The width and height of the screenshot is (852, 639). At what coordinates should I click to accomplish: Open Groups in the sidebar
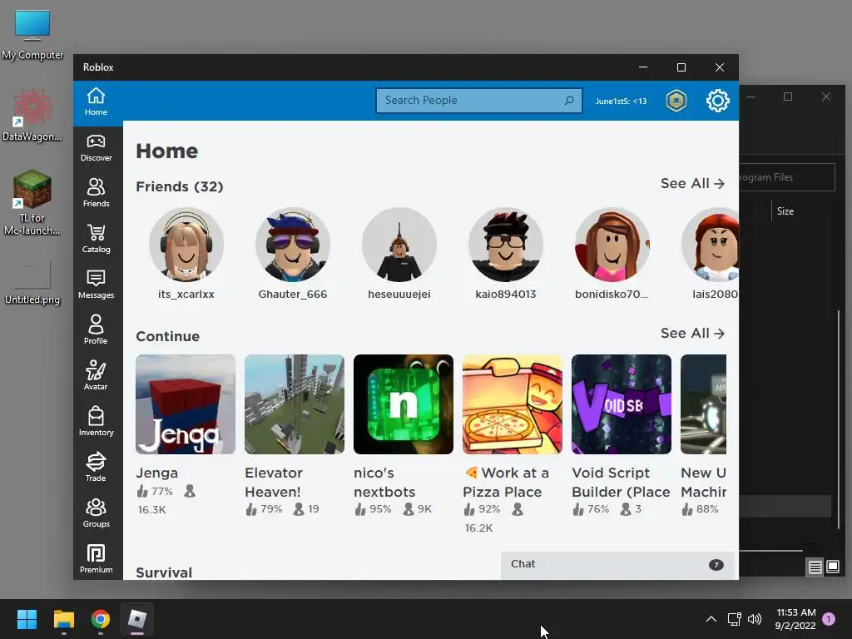click(x=97, y=513)
